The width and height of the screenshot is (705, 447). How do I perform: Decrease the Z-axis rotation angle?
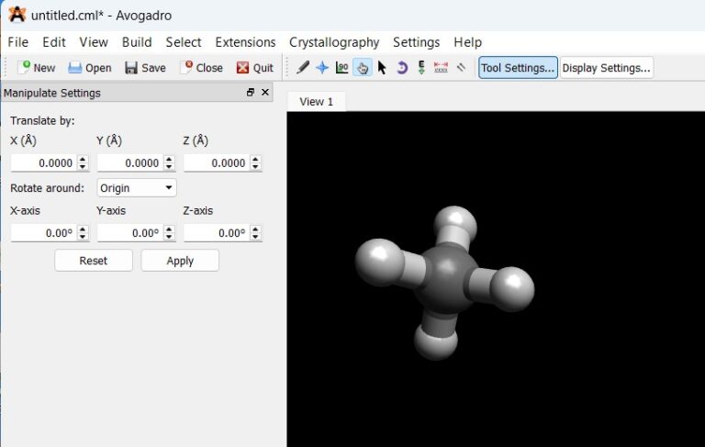point(255,237)
